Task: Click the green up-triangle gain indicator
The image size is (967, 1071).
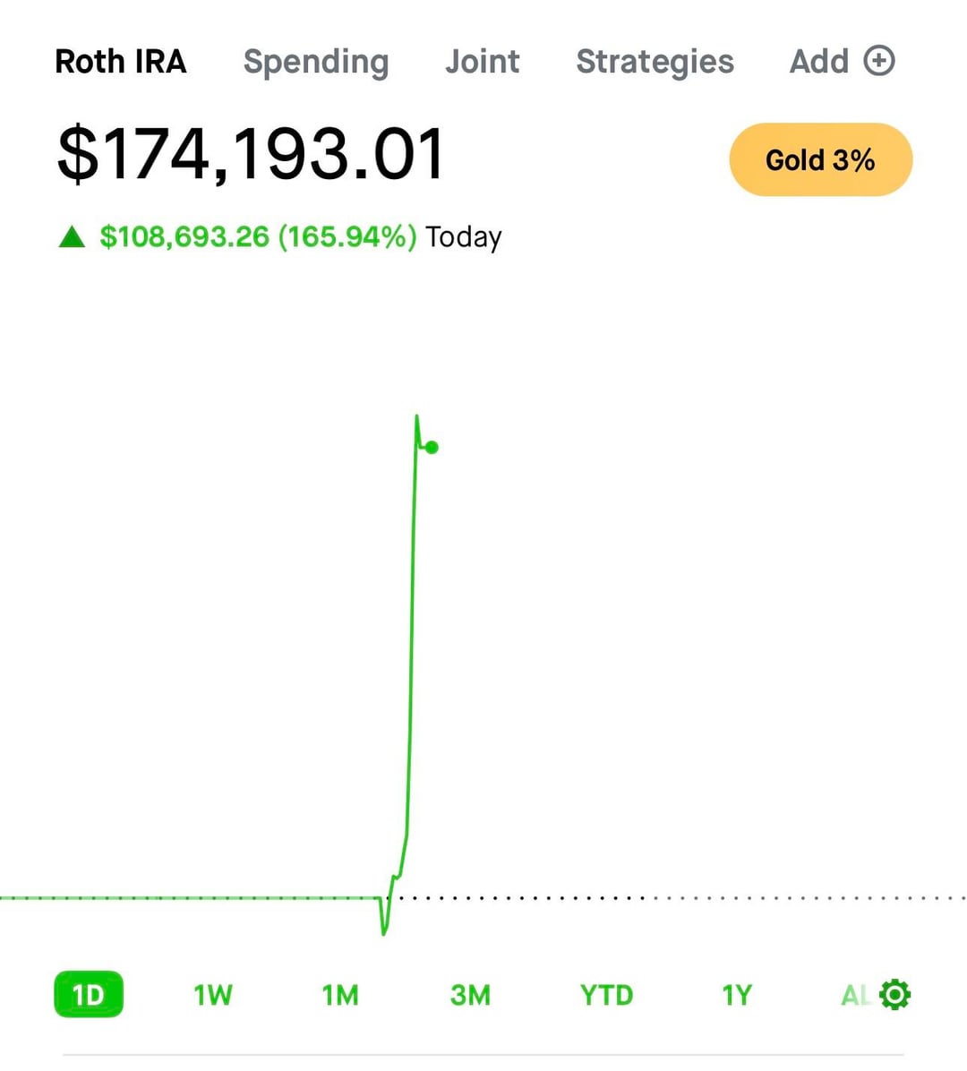Action: coord(72,237)
